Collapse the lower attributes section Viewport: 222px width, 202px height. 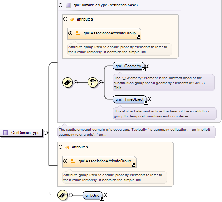pos(60,147)
